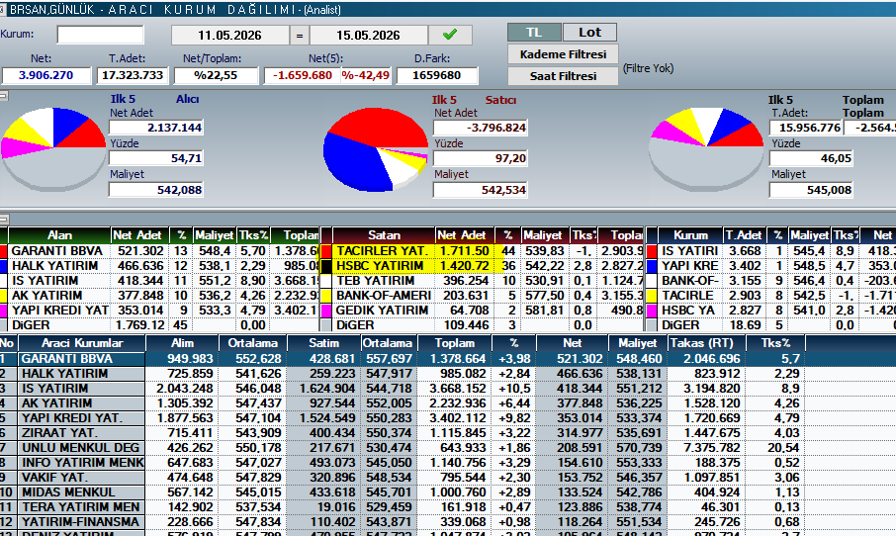
Task: Click the equals button between dates
Action: [299, 35]
